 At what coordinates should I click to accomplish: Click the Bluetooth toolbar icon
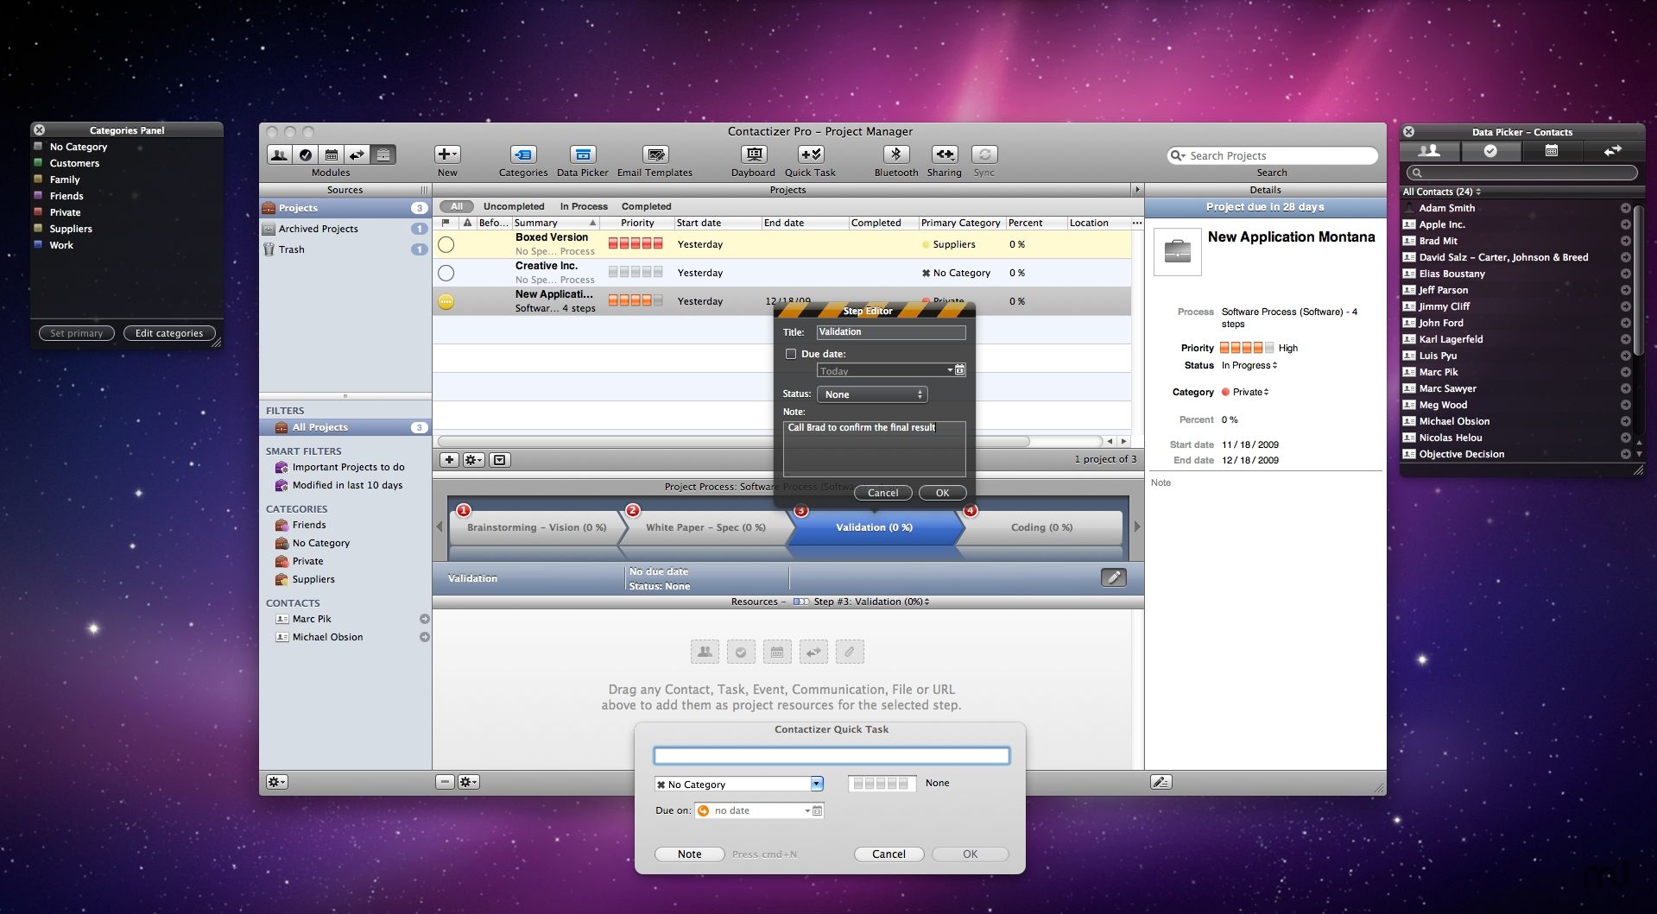click(x=896, y=154)
